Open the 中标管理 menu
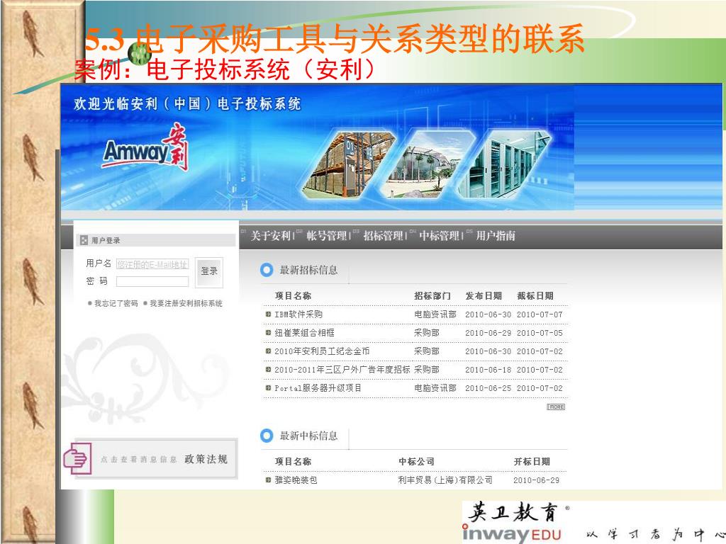The height and width of the screenshot is (544, 726). (x=440, y=236)
